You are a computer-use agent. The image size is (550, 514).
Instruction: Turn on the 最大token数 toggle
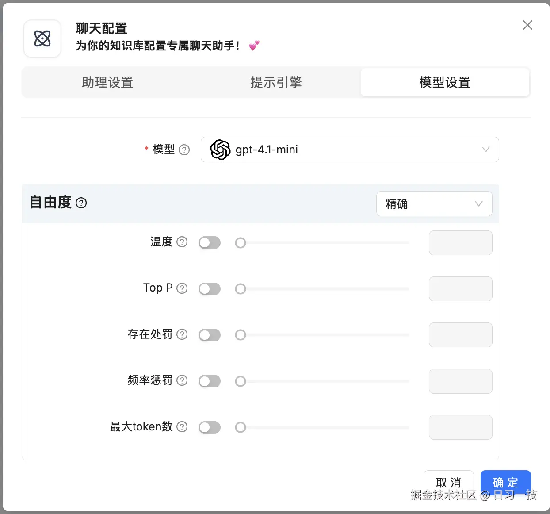point(209,427)
